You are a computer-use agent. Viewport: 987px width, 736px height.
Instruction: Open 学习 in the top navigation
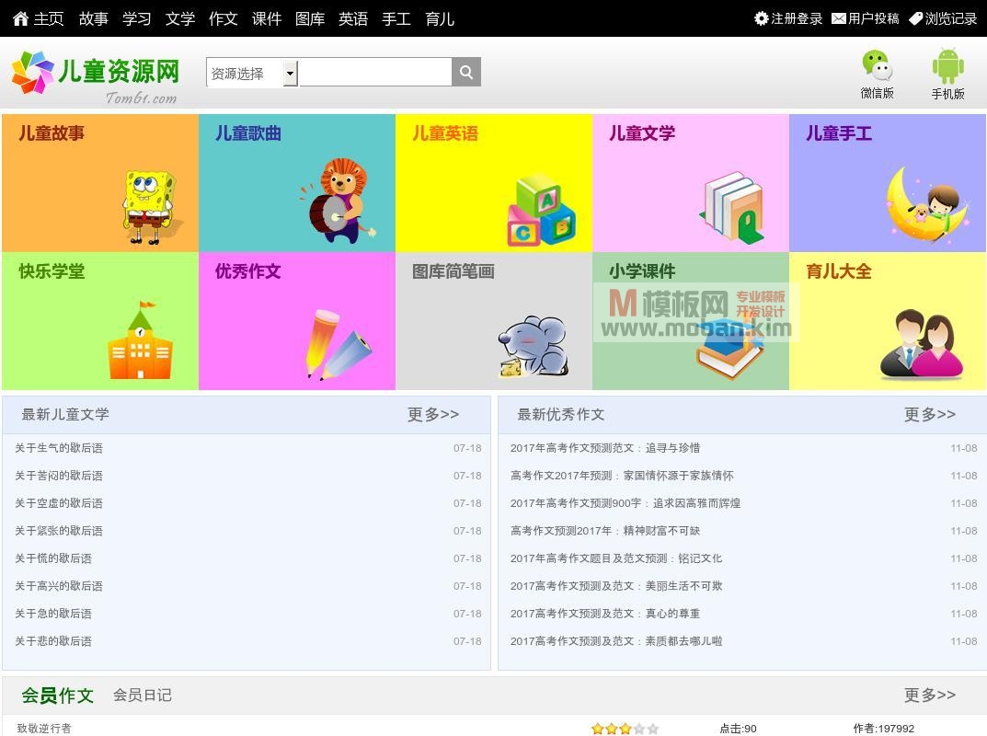click(x=136, y=19)
